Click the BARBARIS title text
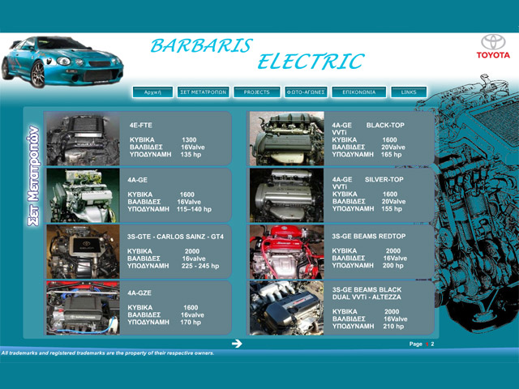The height and width of the screenshot is (389, 519). tap(202, 46)
